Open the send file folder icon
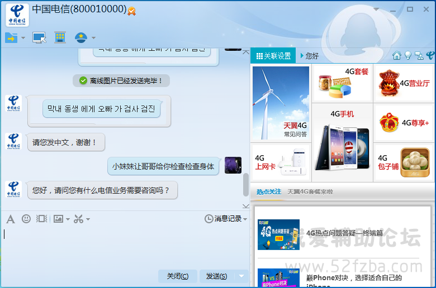Viewport: 436px width, 288px height. click(11, 37)
